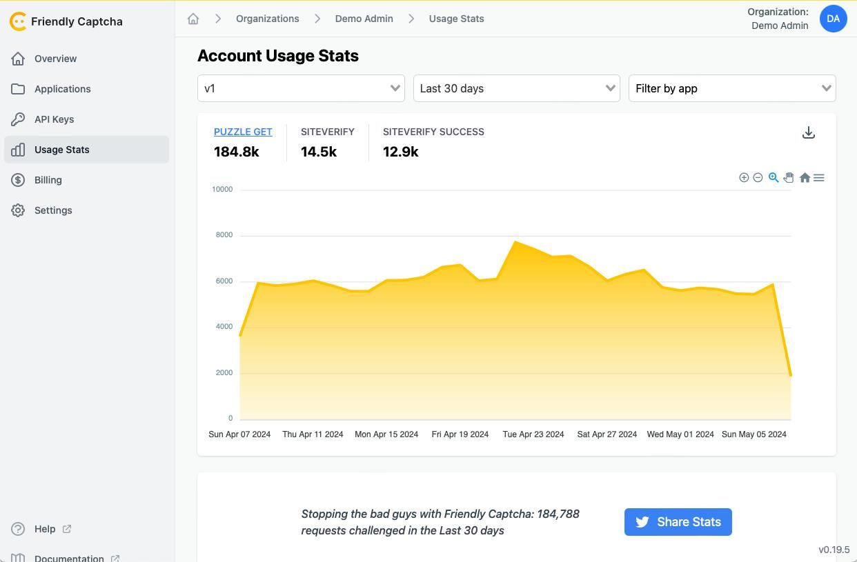
Task: Open the Filter by app dropdown
Action: [x=732, y=88]
